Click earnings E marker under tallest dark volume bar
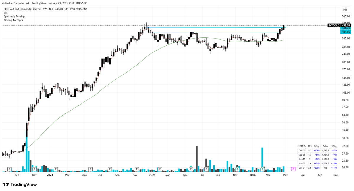Screen dimensions: 354x191 point(191,169)
